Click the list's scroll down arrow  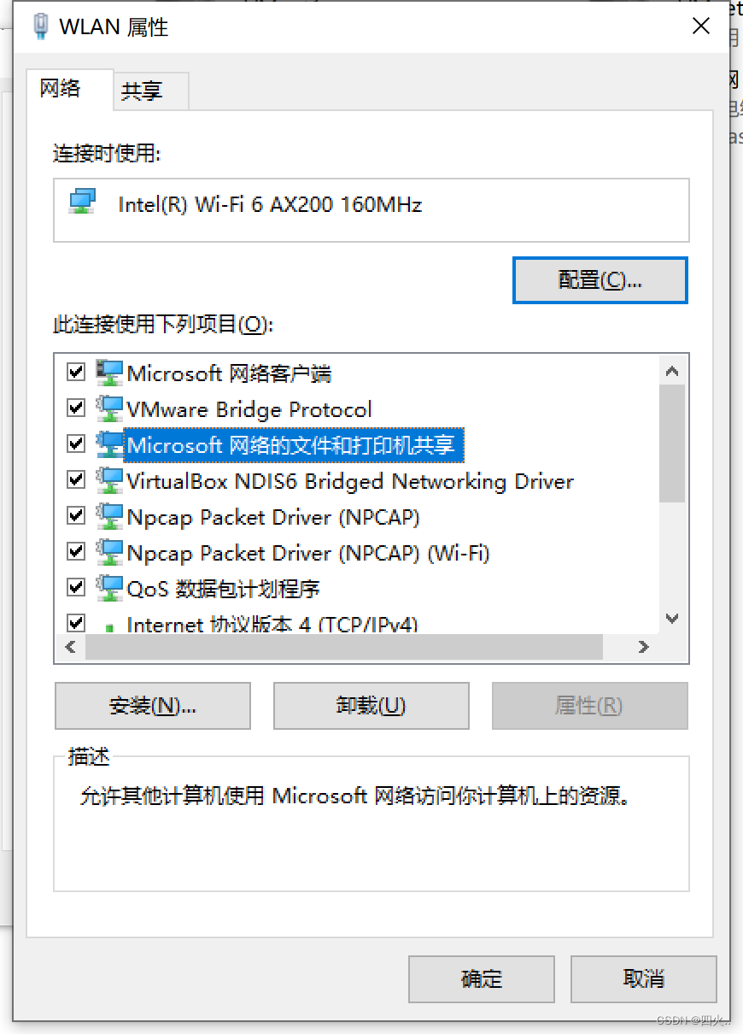click(x=672, y=619)
